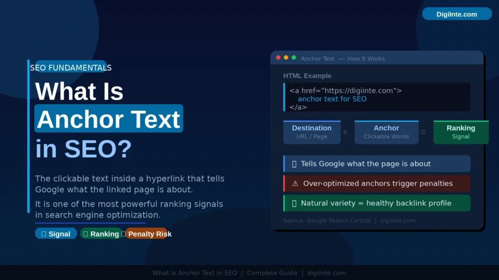The width and height of the screenshot is (499, 280).
Task: Click the Anchor Clickable Words card
Action: 386,132
